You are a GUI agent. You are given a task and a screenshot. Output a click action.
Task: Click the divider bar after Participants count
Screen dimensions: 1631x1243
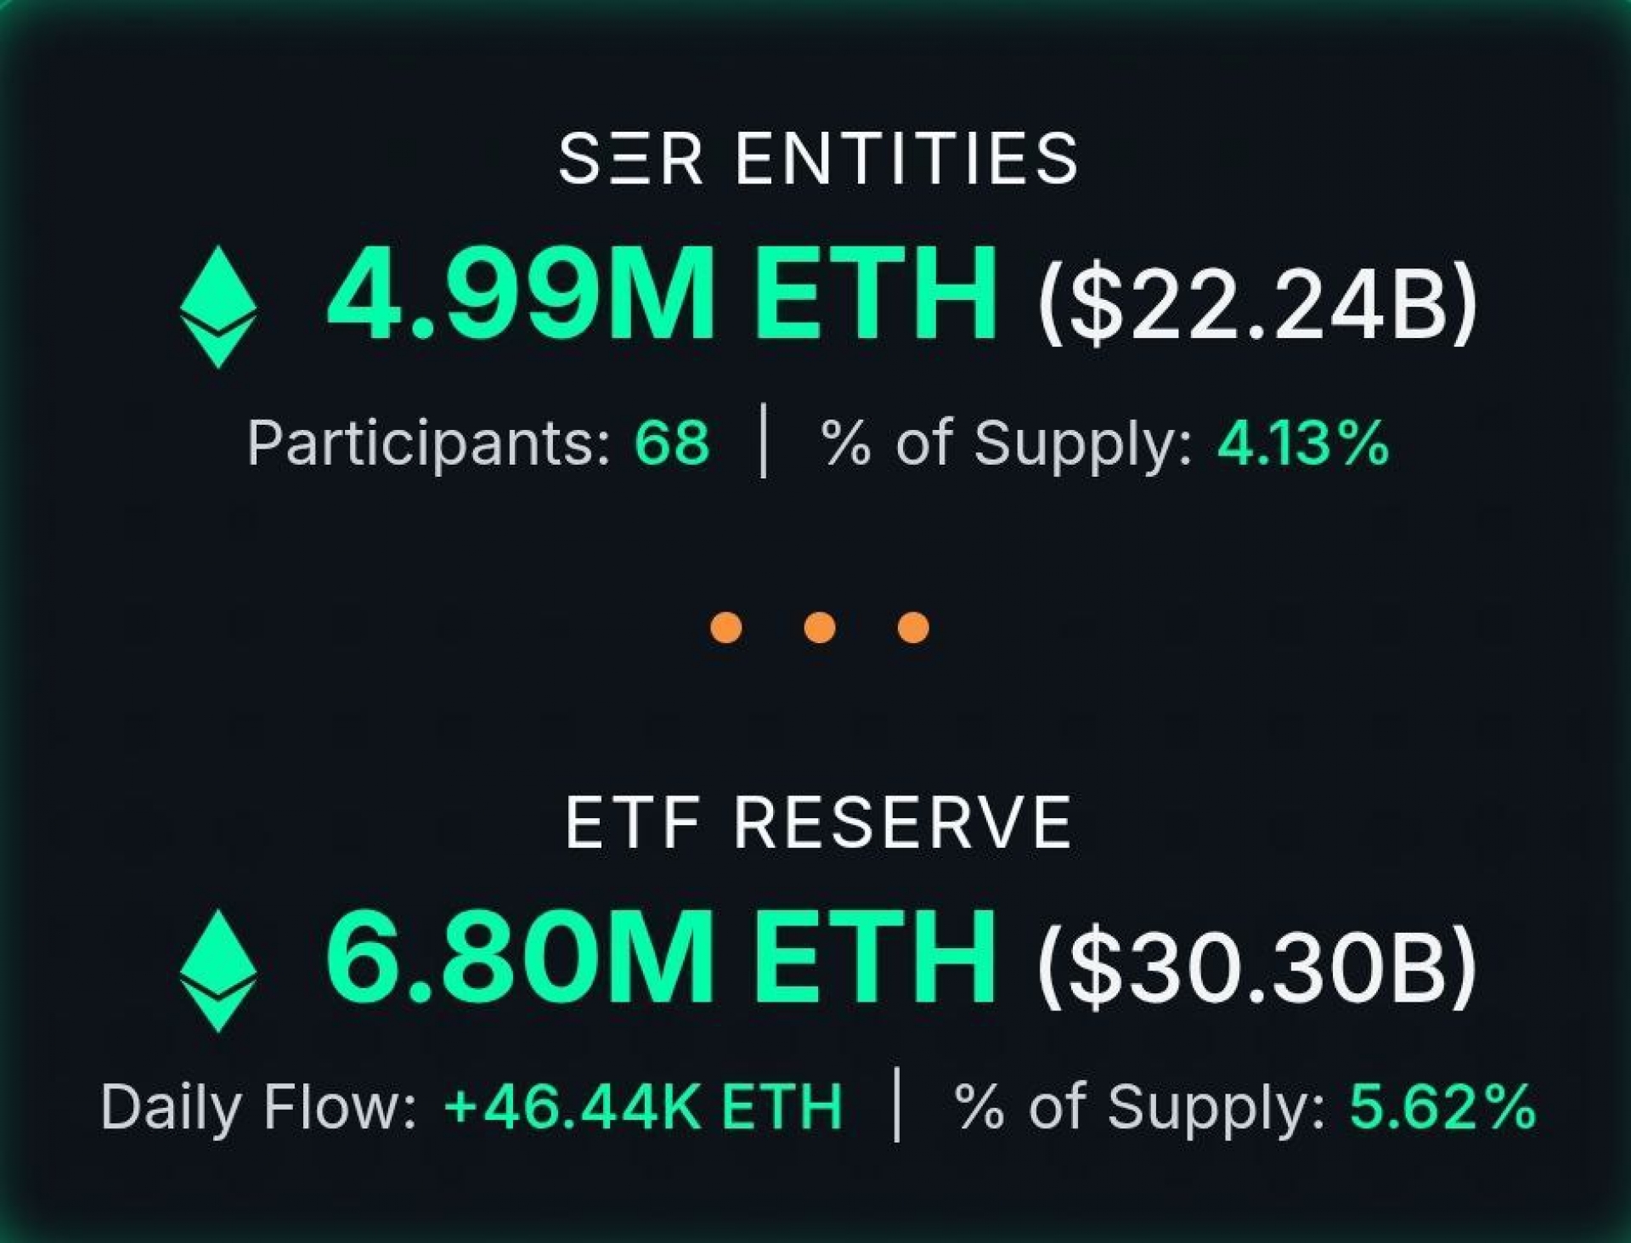tap(765, 441)
